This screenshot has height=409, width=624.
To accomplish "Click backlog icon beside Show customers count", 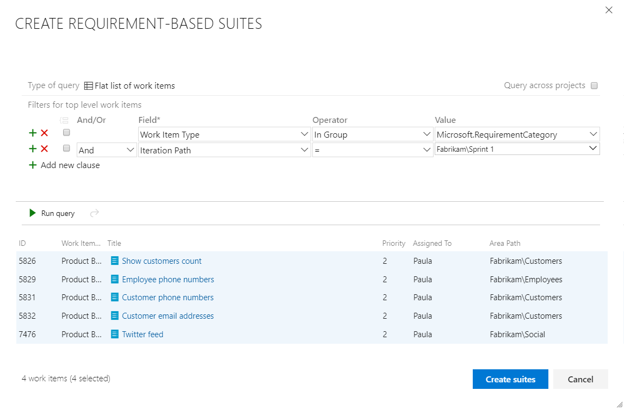I will tap(115, 261).
